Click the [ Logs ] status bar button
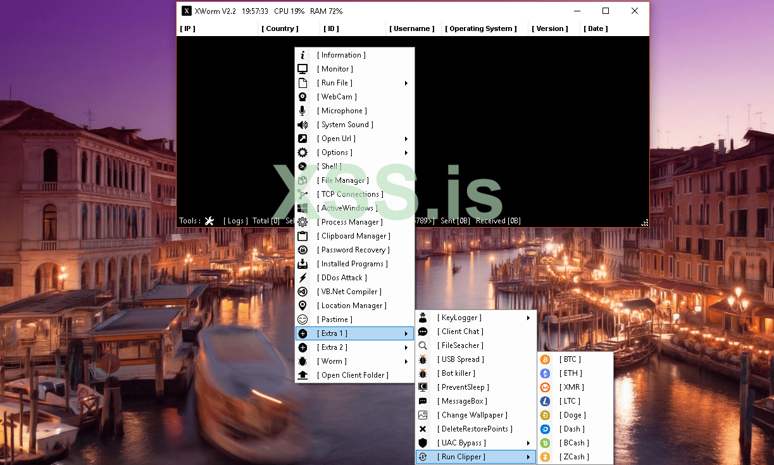 pos(235,221)
